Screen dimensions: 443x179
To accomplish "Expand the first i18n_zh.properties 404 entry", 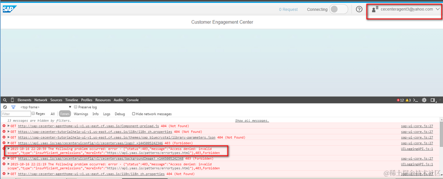I will (x=9, y=131).
